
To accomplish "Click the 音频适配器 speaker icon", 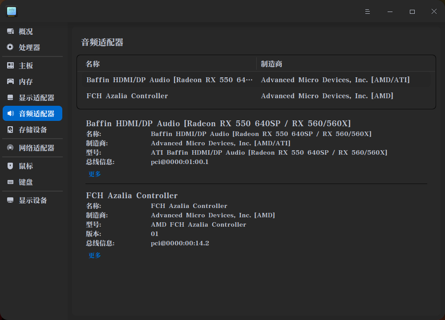I will click(x=11, y=113).
